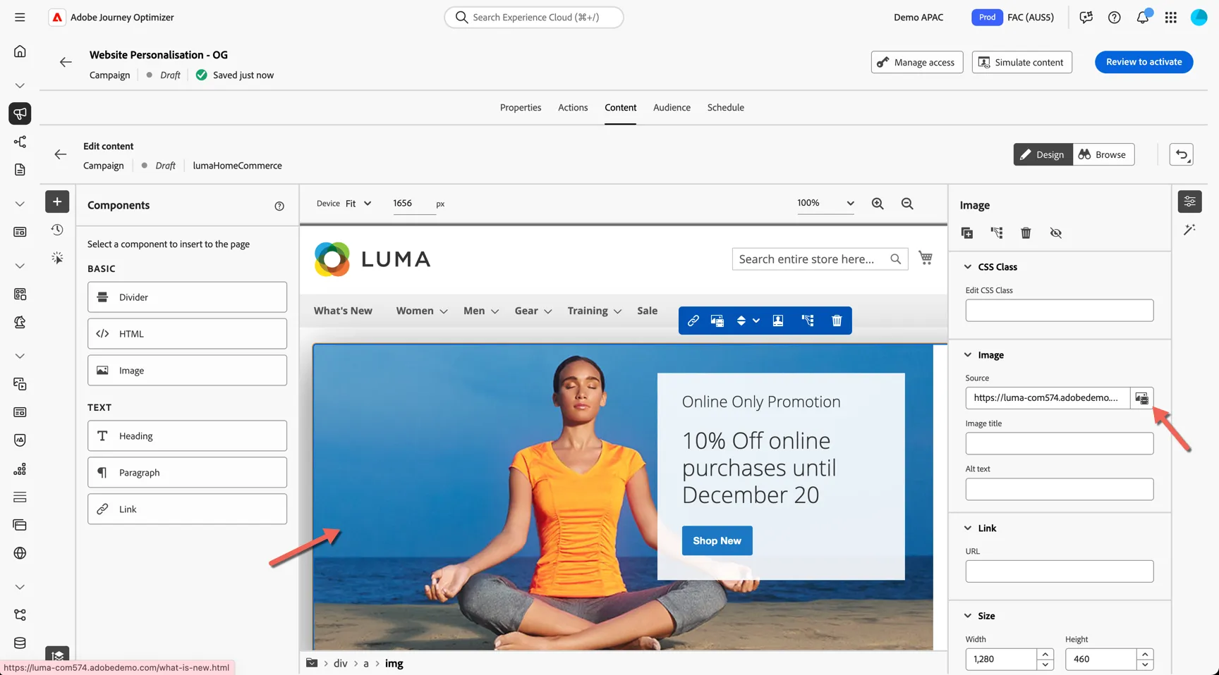Open Components help question icon
Screen dimensions: 1219x675
click(279, 206)
